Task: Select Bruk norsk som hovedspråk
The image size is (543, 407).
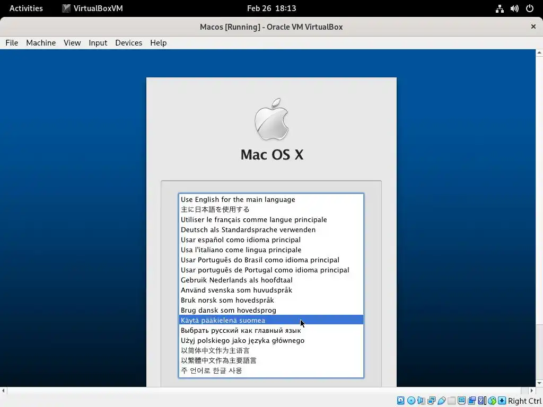Action: [x=271, y=300]
